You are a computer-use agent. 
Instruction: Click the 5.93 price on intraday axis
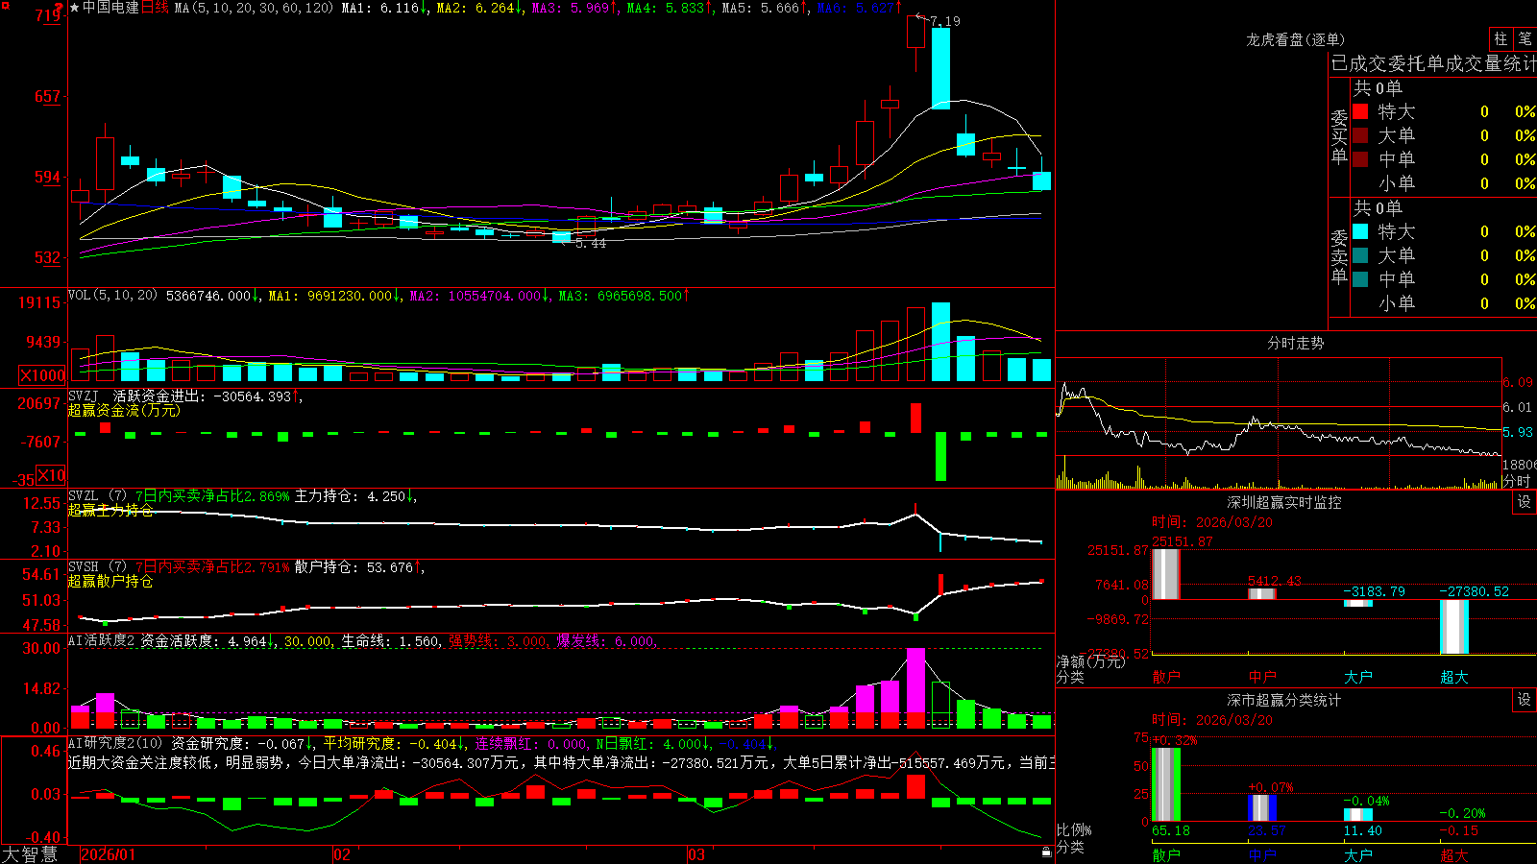tap(1518, 432)
